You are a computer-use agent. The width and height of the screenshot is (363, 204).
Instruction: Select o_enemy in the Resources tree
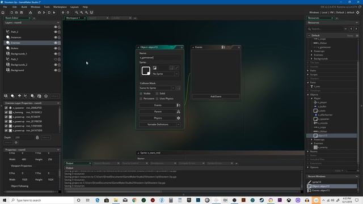point(323,147)
